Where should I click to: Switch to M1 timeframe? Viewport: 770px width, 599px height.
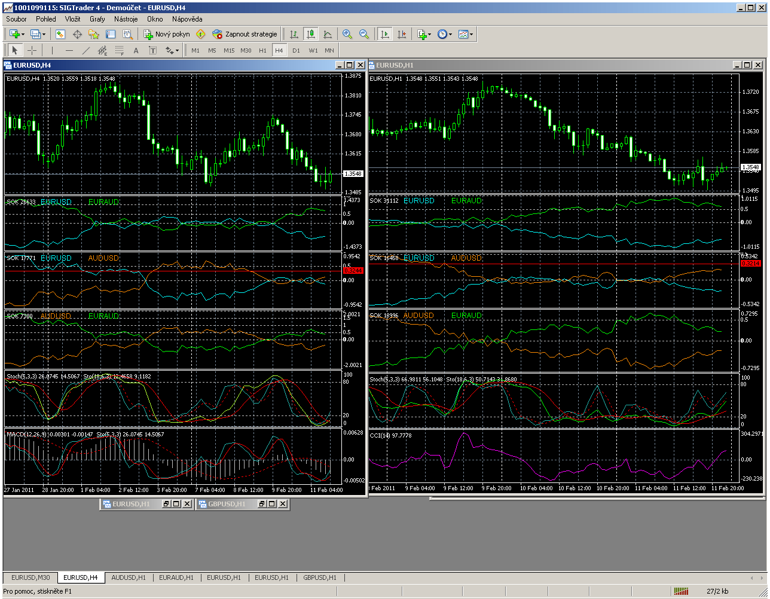click(195, 50)
